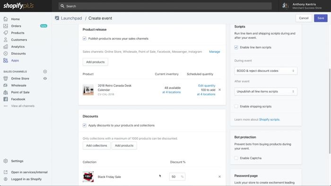
Task: Open Settings menu item
Action: click(x=17, y=161)
